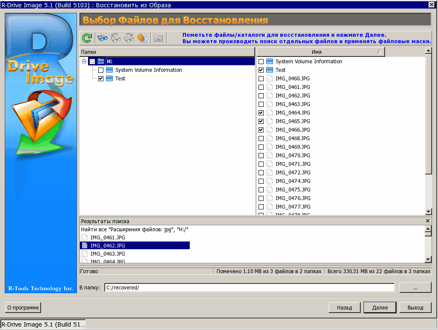
Task: Open the О программе about dialog
Action: (23, 308)
